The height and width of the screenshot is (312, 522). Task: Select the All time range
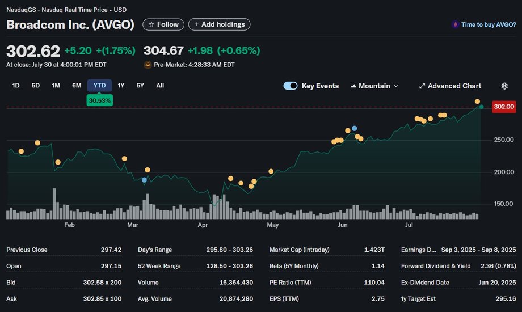tap(160, 86)
